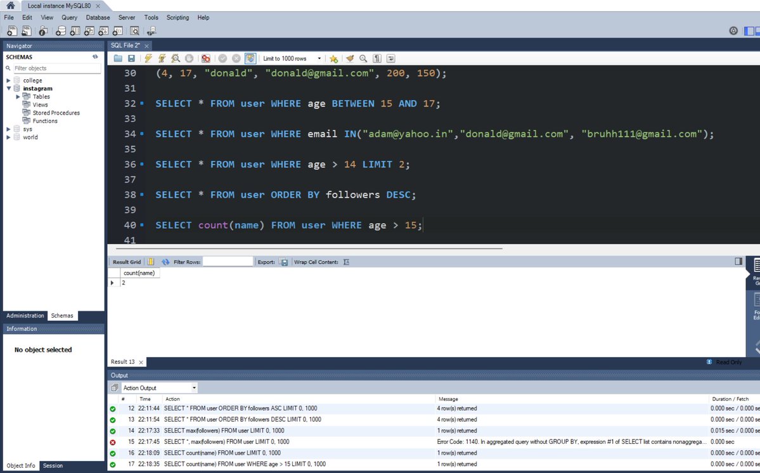Open the Scripting menu
The height and width of the screenshot is (473, 760).
click(x=178, y=18)
